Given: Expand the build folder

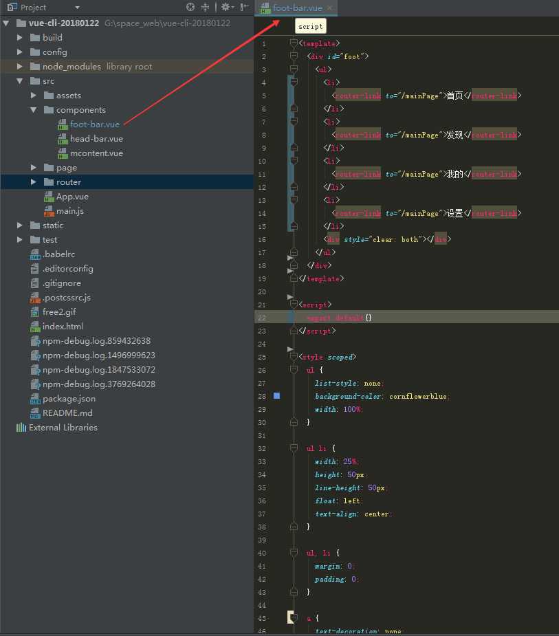Looking at the screenshot, I should point(19,37).
